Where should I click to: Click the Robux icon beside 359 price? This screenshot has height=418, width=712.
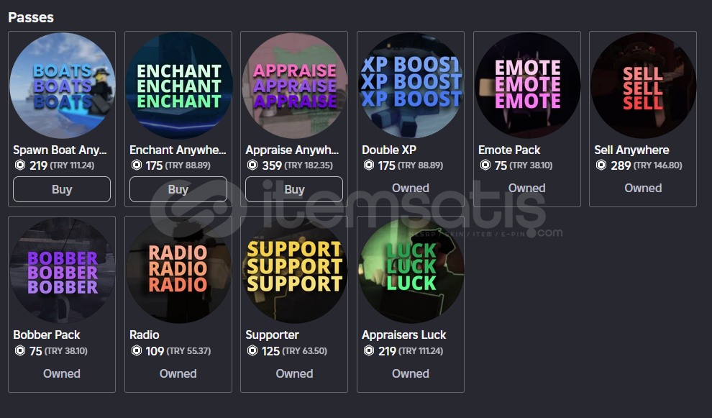(x=252, y=165)
